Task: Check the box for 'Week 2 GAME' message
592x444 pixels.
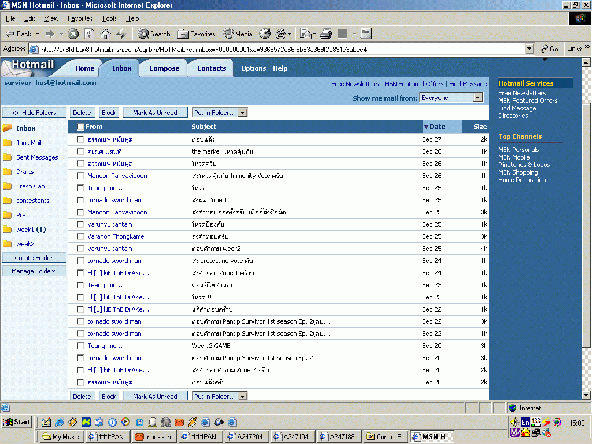Action: click(x=80, y=346)
